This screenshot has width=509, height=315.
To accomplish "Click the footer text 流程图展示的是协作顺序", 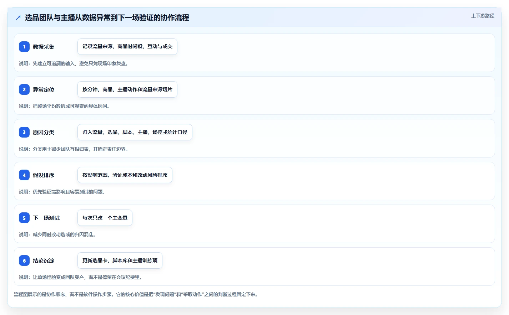I will 40,294.
